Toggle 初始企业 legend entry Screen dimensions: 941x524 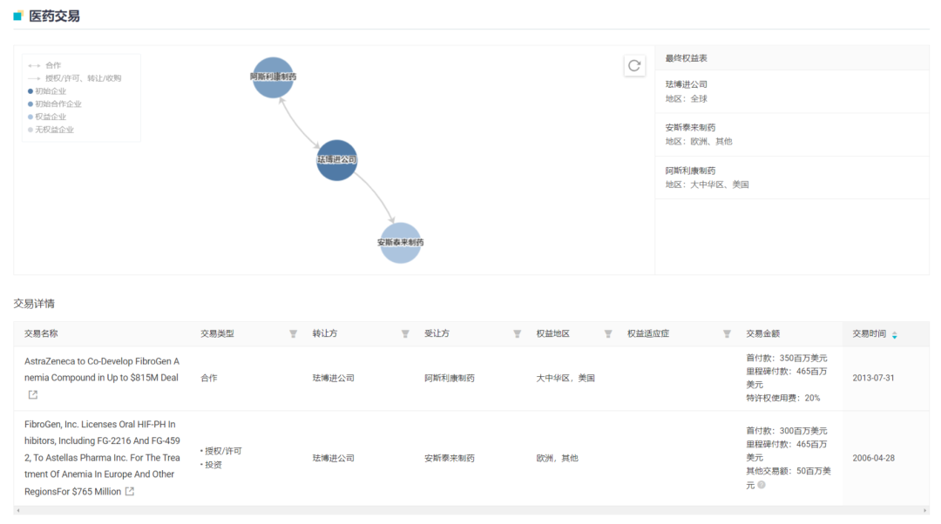coord(47,91)
